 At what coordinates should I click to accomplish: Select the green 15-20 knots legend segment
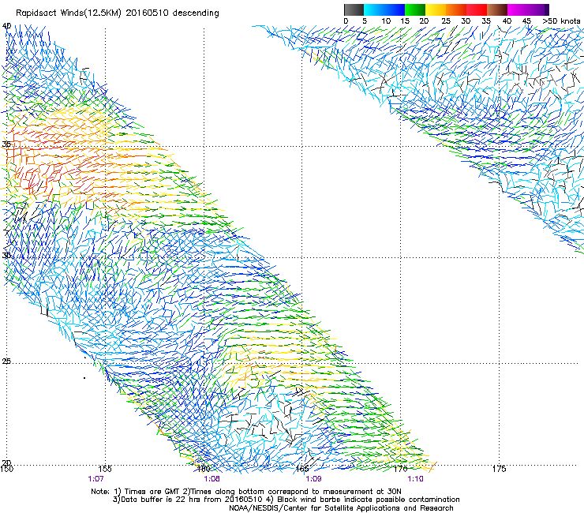point(415,9)
